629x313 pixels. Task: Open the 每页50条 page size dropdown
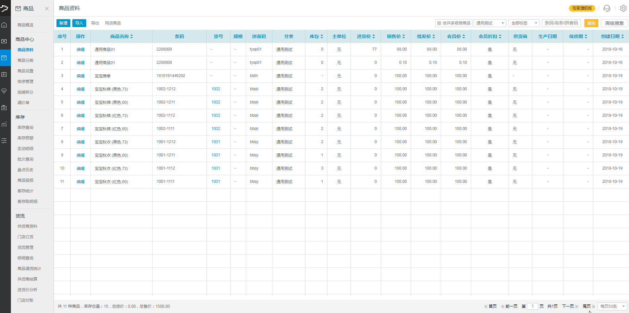(612, 306)
